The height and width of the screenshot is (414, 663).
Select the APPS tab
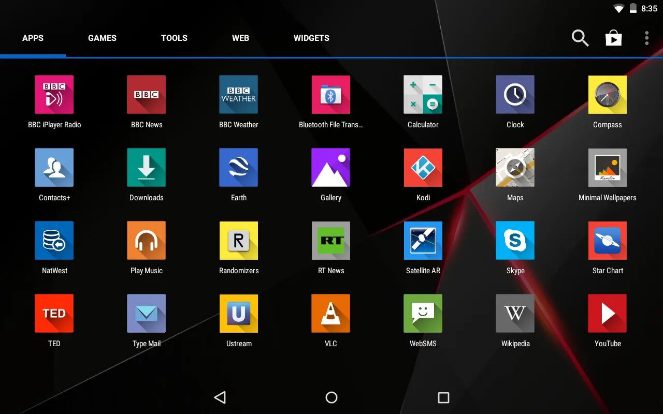pos(33,38)
